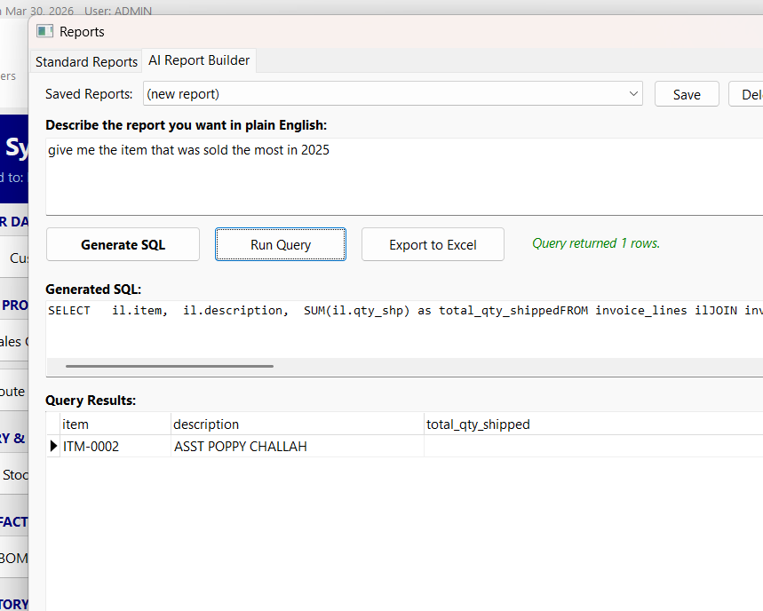Run the query using Run Query
Viewport: 763px width, 611px height.
280,243
